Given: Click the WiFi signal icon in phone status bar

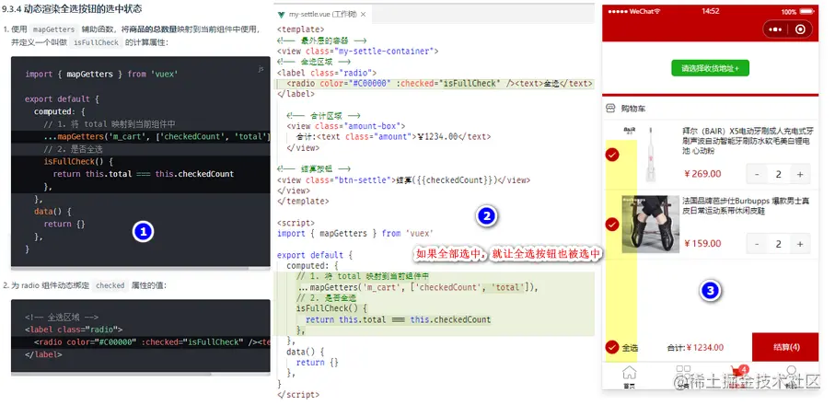Looking at the screenshot, I should 657,11.
